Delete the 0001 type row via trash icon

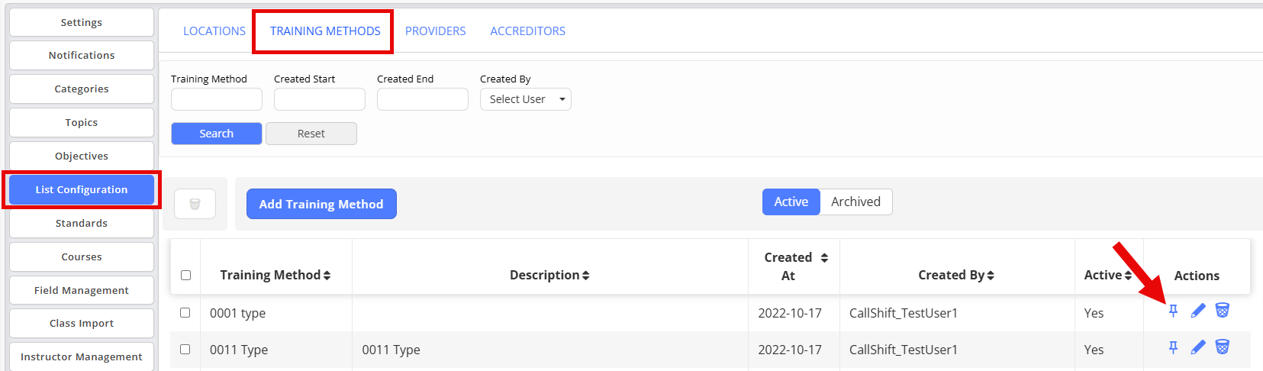click(1222, 310)
